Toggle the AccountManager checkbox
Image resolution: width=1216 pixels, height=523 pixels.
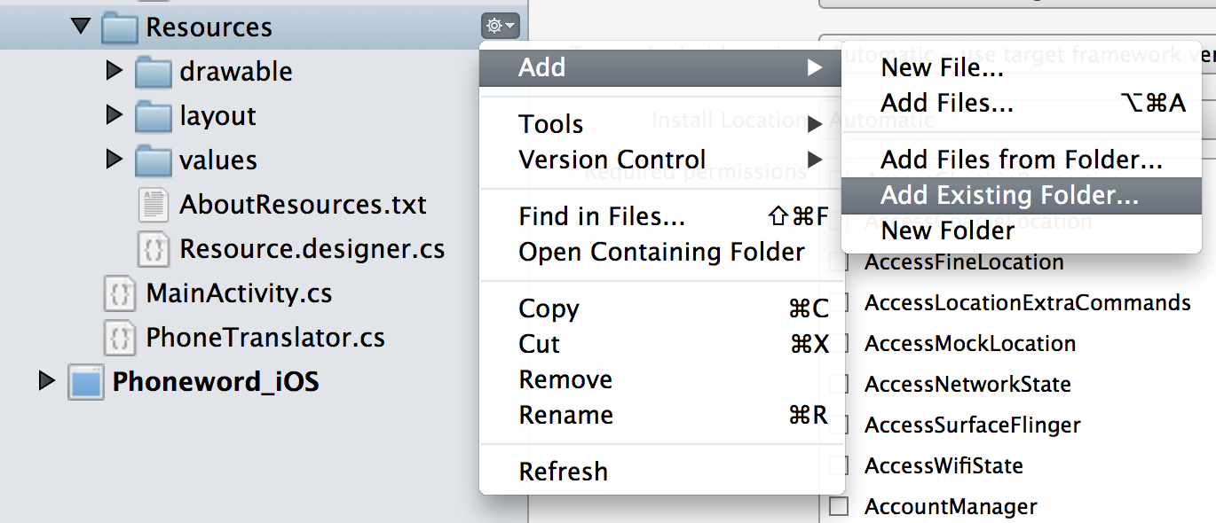[838, 507]
